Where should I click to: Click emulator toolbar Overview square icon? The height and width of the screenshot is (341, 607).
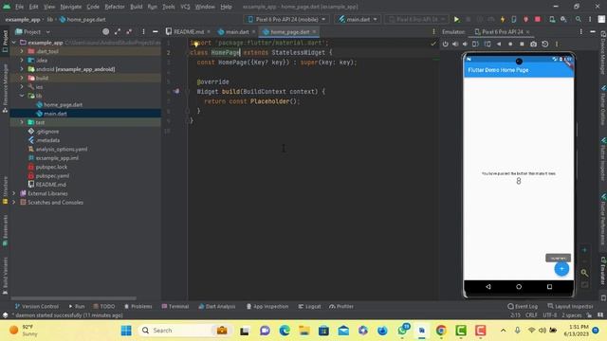pos(522,45)
